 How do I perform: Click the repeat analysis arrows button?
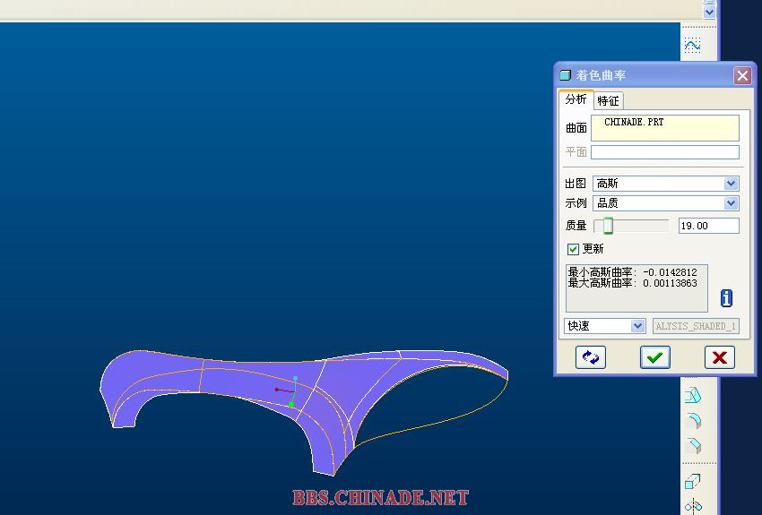[x=590, y=357]
